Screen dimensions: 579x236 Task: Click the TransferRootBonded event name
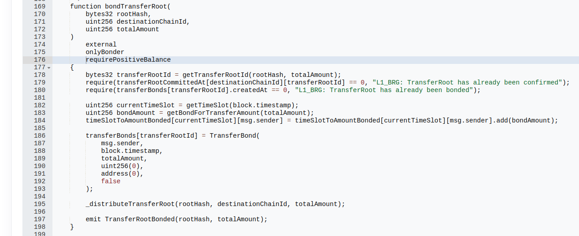click(x=139, y=219)
